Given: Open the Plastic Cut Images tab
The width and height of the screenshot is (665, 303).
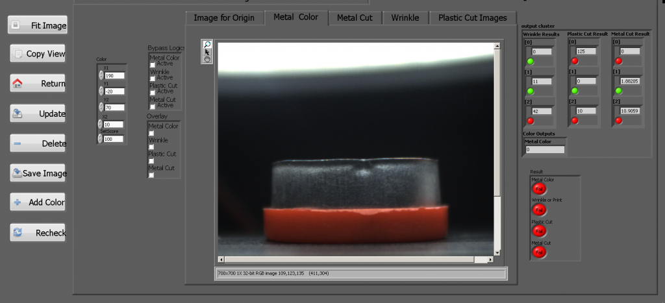Looking at the screenshot, I should coord(471,18).
